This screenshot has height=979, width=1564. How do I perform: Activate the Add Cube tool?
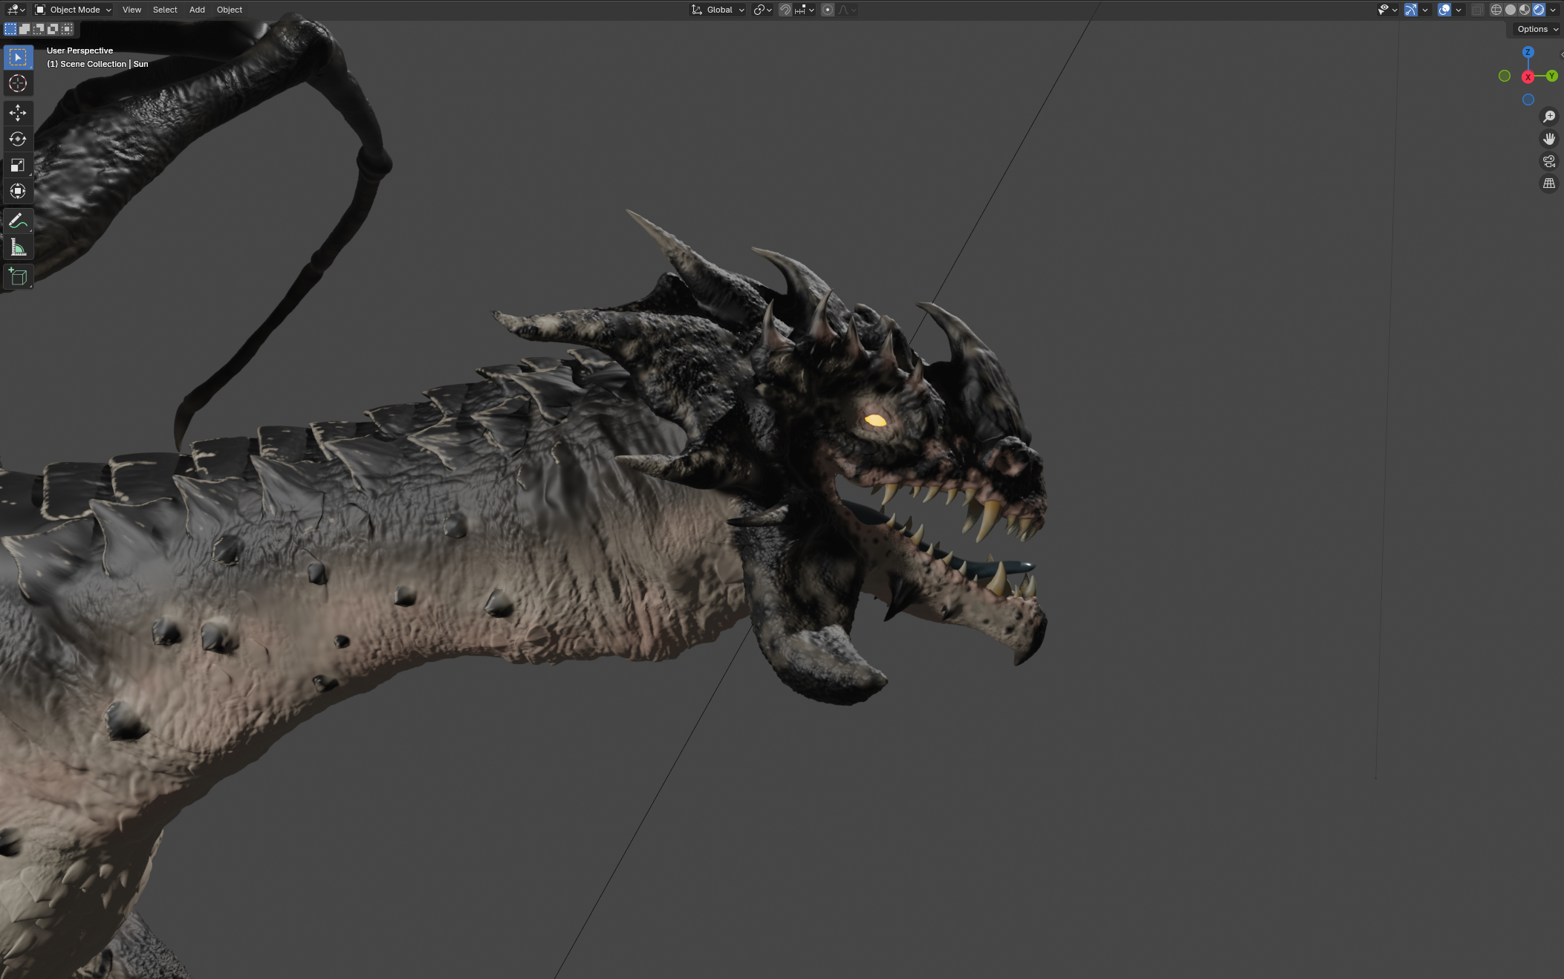(18, 277)
